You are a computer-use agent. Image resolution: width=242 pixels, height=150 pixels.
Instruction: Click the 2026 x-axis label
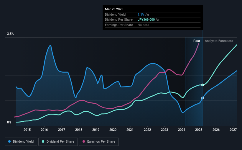click(216, 130)
